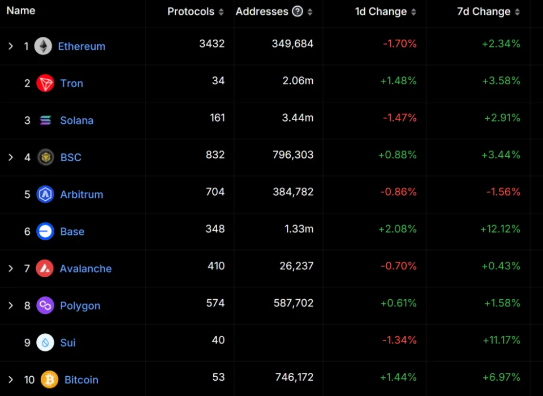Open the Avalanche chain link

pos(85,269)
